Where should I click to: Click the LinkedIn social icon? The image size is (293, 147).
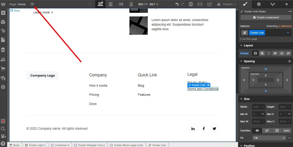(x=193, y=129)
